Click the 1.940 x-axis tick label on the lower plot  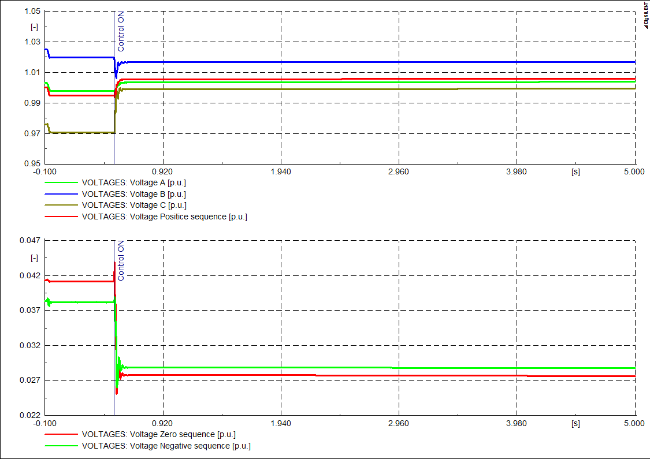pos(281,424)
